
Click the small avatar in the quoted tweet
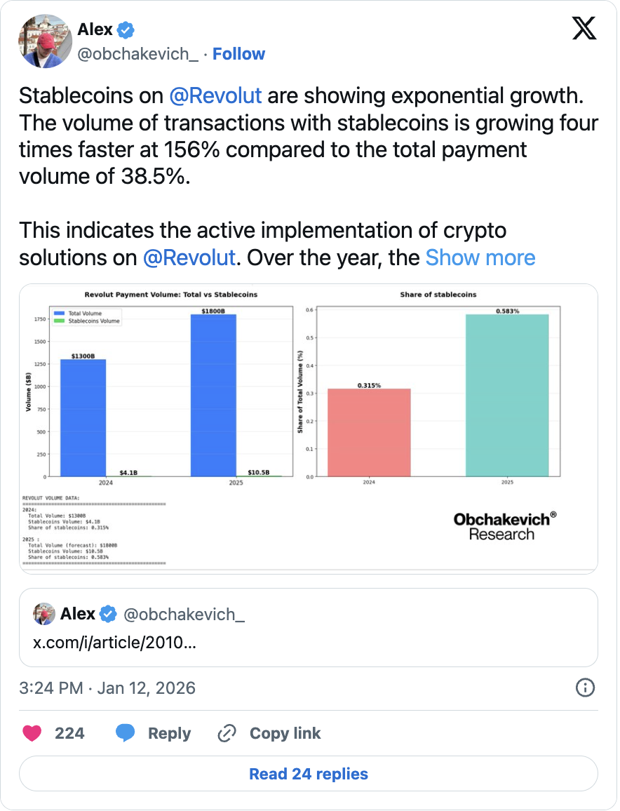43,613
